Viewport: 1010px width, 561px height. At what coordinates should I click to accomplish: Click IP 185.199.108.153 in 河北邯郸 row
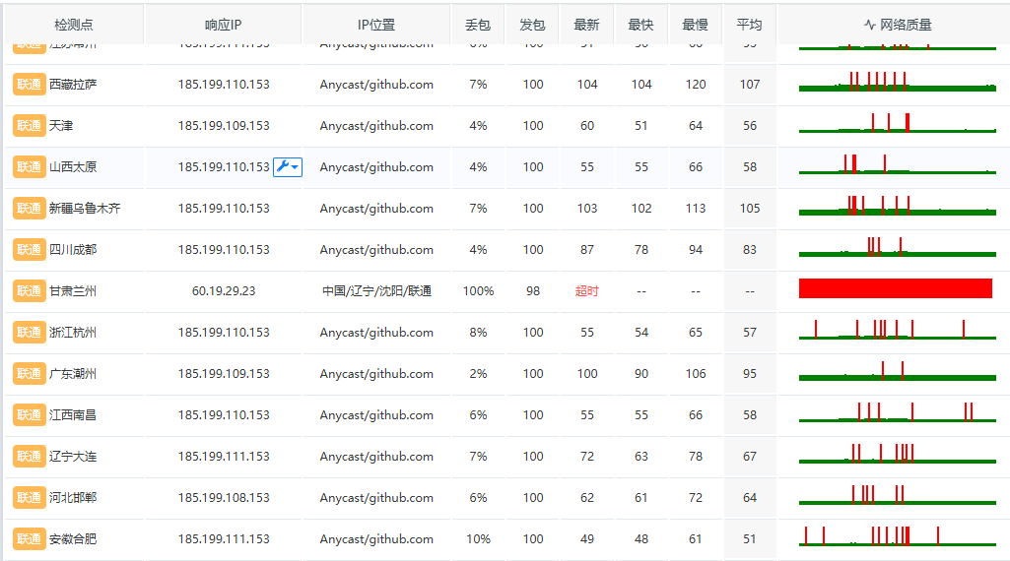pos(224,498)
